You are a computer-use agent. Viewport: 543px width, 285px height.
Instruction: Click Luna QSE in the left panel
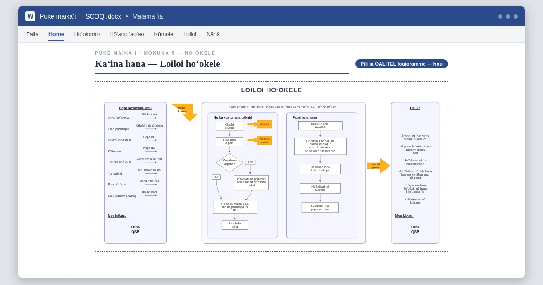pos(135,229)
